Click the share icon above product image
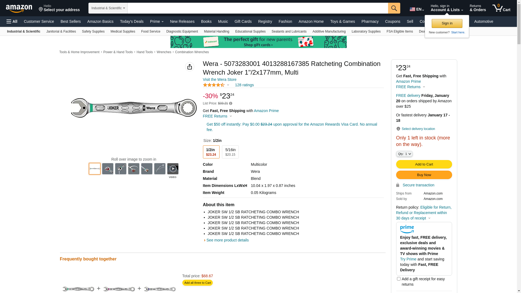521x293 pixels. point(189,67)
